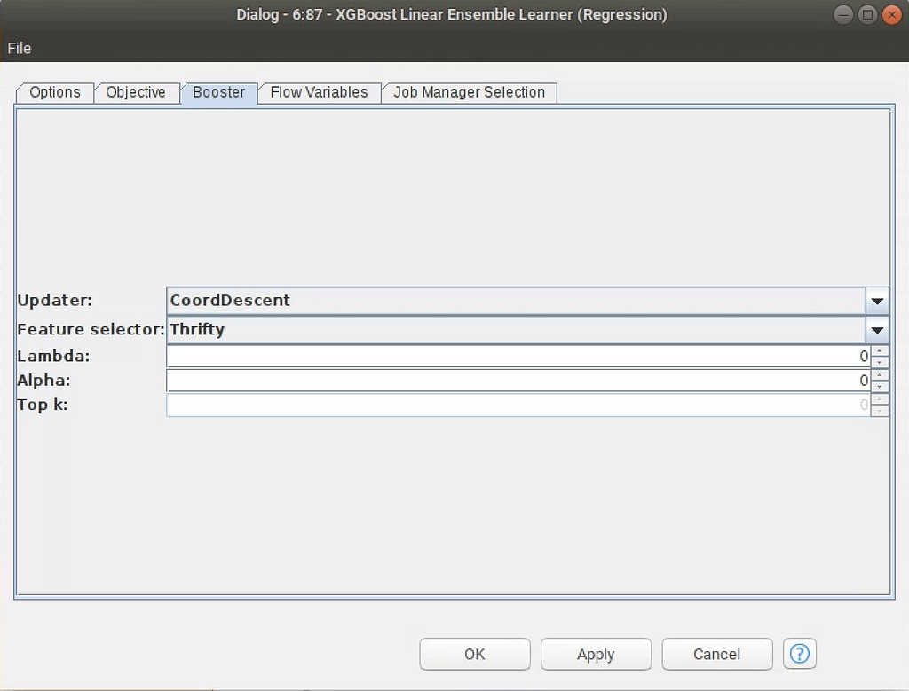Image resolution: width=909 pixels, height=691 pixels.
Task: Apply the booster configuration
Action: 596,654
